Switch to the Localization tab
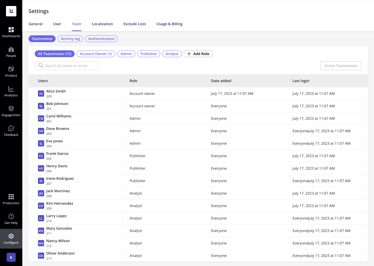This screenshot has width=374, height=266. pos(102,24)
